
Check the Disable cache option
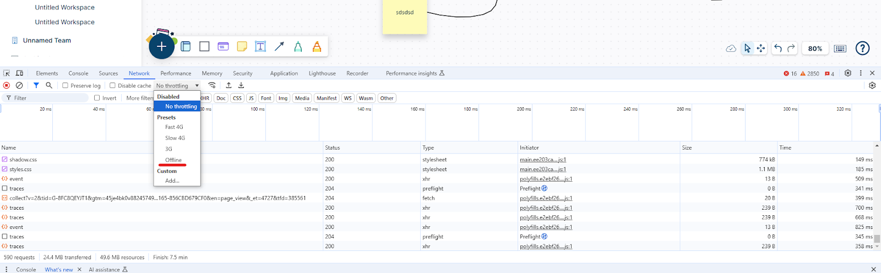tap(113, 86)
